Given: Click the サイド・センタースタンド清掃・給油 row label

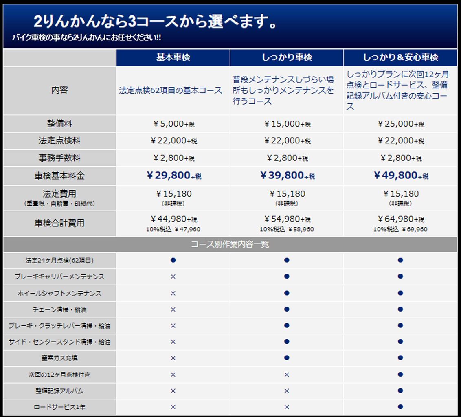Looking at the screenshot, I should tap(59, 342).
